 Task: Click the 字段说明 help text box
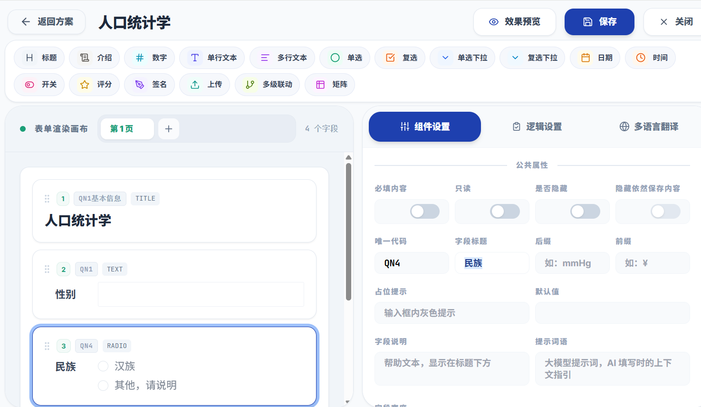pyautogui.click(x=452, y=368)
